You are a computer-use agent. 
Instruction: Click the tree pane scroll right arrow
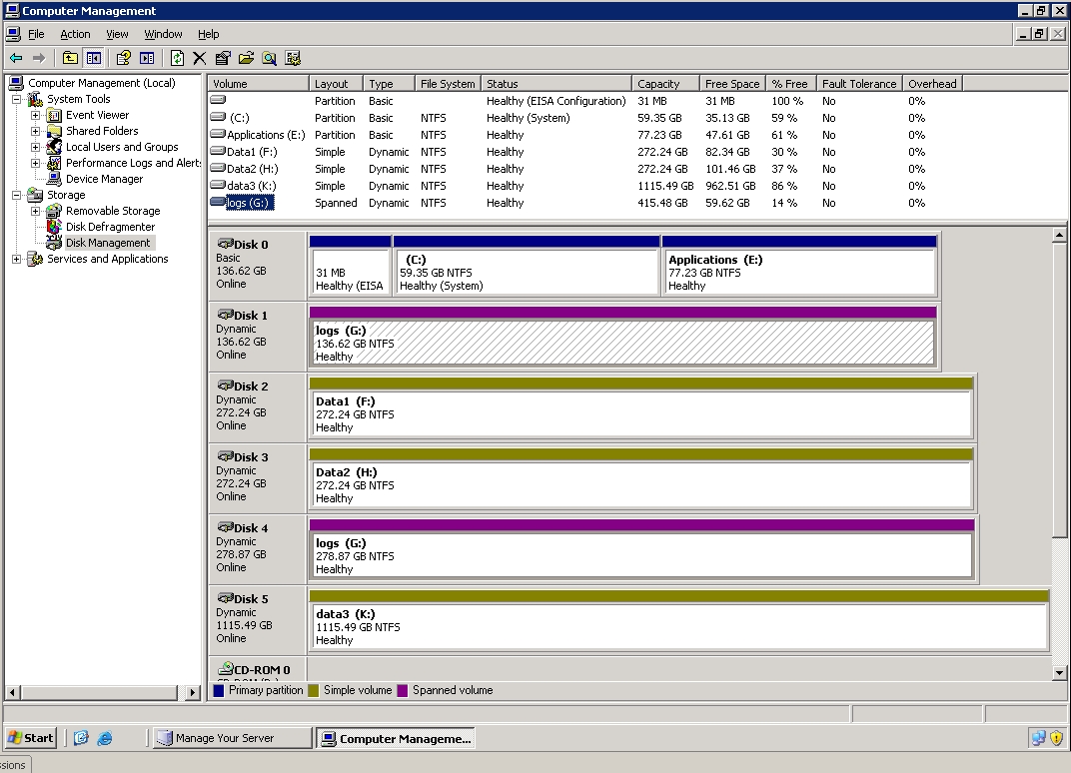(193, 692)
